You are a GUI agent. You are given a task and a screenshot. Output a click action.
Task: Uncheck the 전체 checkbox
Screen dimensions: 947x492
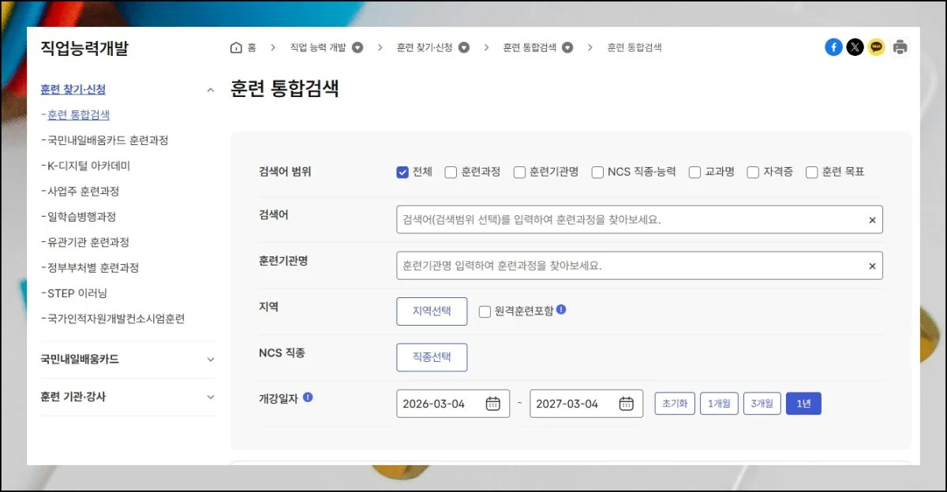pyautogui.click(x=402, y=173)
